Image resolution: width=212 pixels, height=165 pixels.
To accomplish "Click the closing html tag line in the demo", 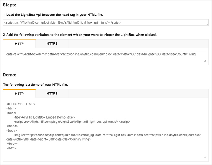I will tap(12, 148).
